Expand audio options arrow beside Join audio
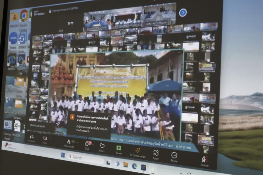 (x=36, y=137)
